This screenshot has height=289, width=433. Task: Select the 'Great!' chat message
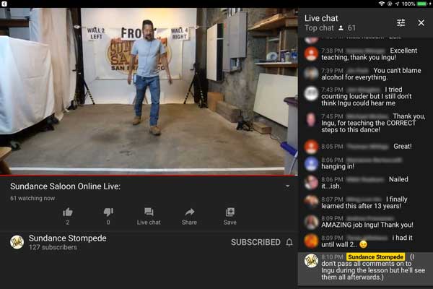(x=365, y=147)
